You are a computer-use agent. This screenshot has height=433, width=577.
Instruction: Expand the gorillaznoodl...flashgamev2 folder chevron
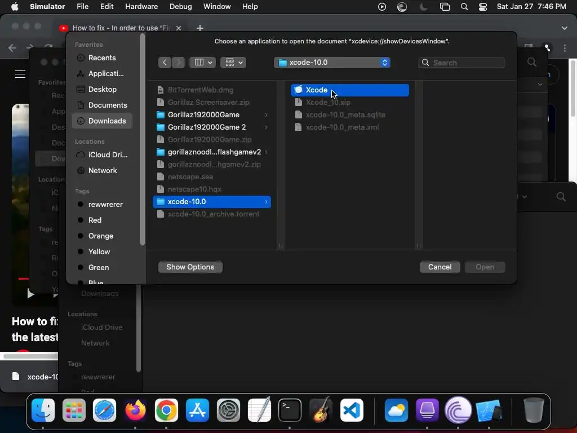[266, 152]
